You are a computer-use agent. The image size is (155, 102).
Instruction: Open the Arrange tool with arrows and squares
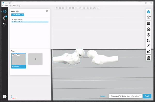149,40
